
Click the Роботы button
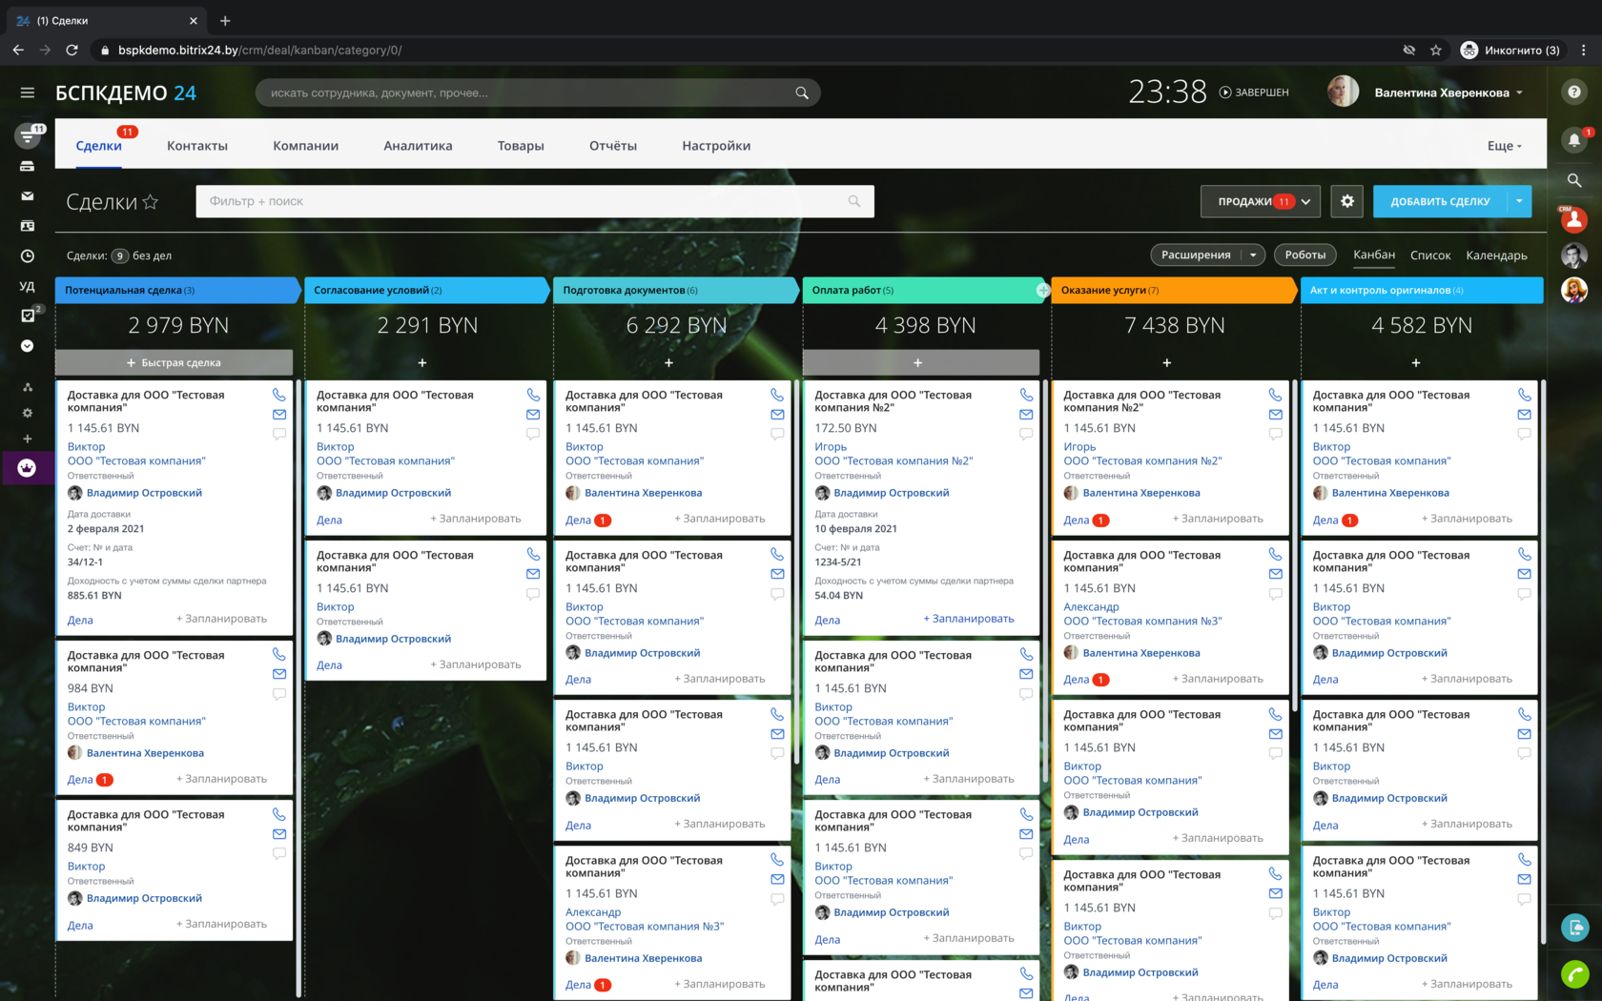click(1305, 255)
